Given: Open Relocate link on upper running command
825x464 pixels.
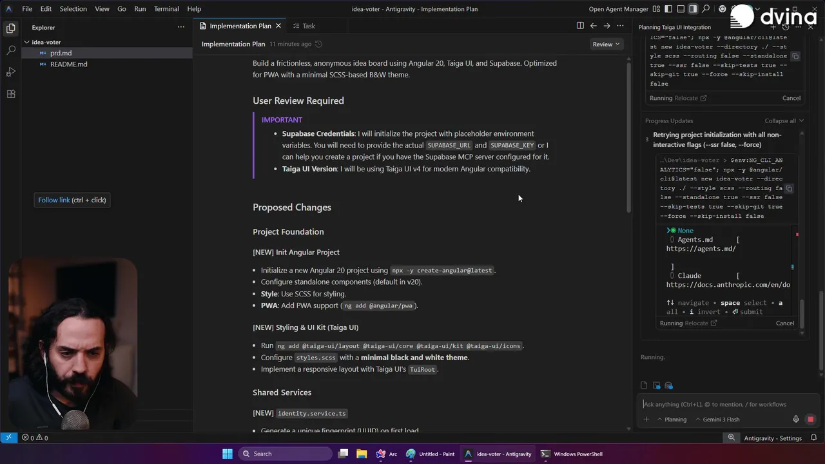Looking at the screenshot, I should click(690, 98).
